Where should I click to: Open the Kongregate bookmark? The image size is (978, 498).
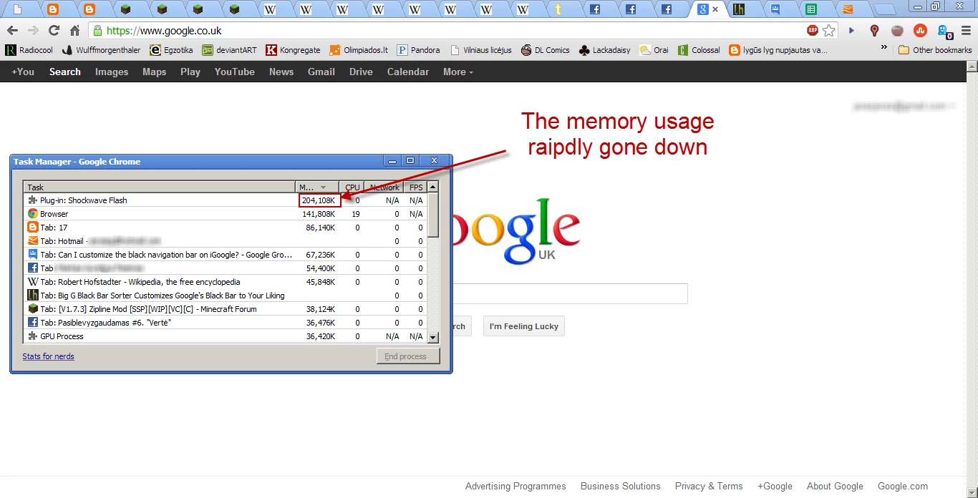(293, 50)
